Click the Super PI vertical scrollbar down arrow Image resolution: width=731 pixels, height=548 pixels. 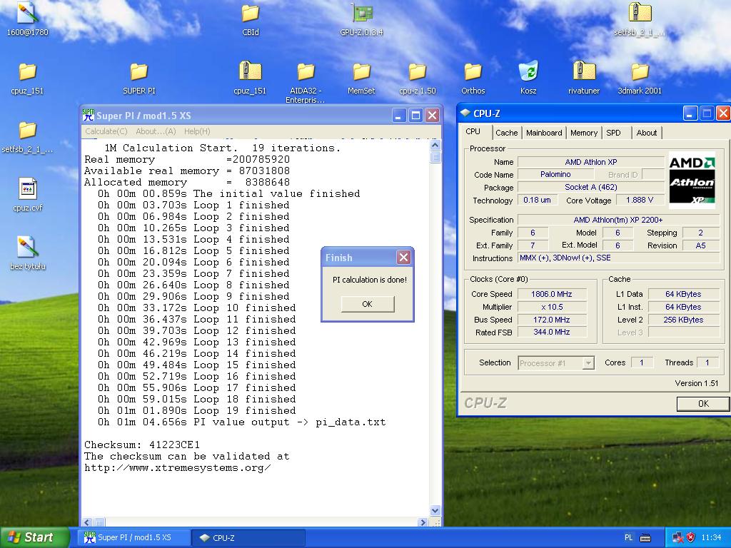(435, 510)
